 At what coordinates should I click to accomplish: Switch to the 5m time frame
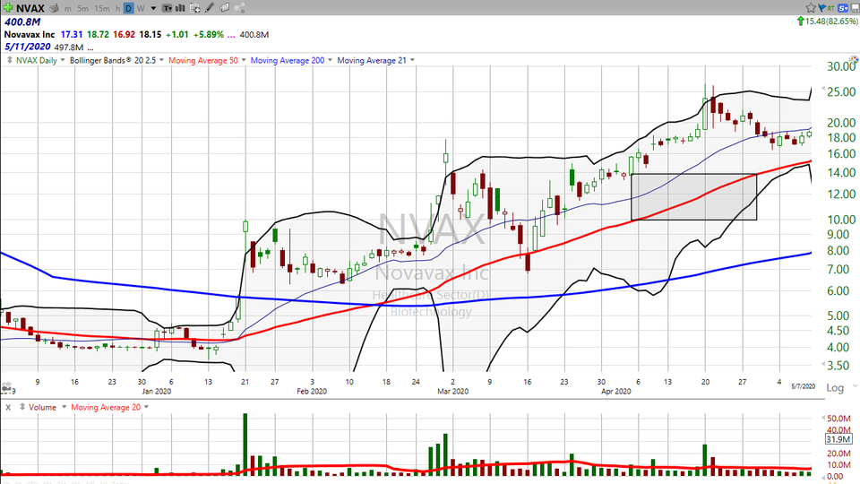point(82,8)
